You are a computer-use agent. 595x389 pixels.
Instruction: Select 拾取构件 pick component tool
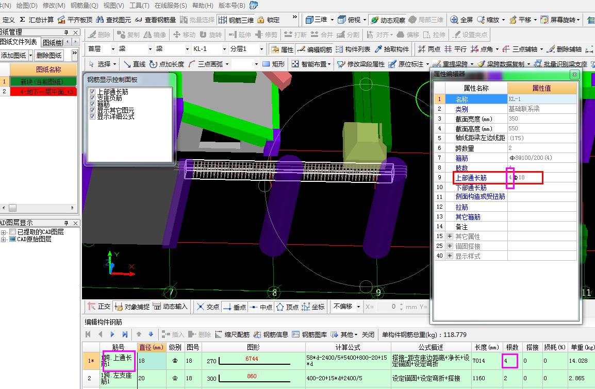point(392,49)
